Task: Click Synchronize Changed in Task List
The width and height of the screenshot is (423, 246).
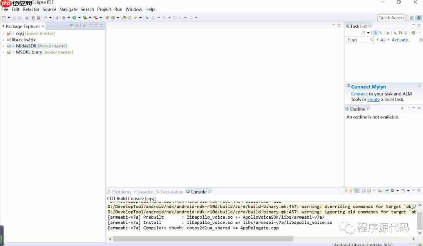Action: coord(413,33)
